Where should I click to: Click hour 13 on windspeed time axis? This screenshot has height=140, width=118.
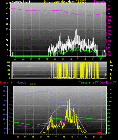(63, 59)
